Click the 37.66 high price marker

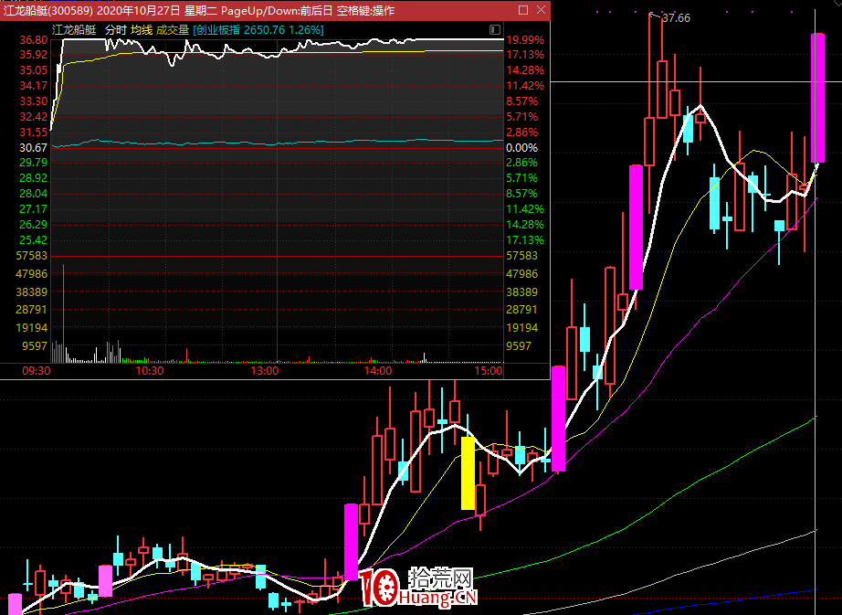[676, 18]
